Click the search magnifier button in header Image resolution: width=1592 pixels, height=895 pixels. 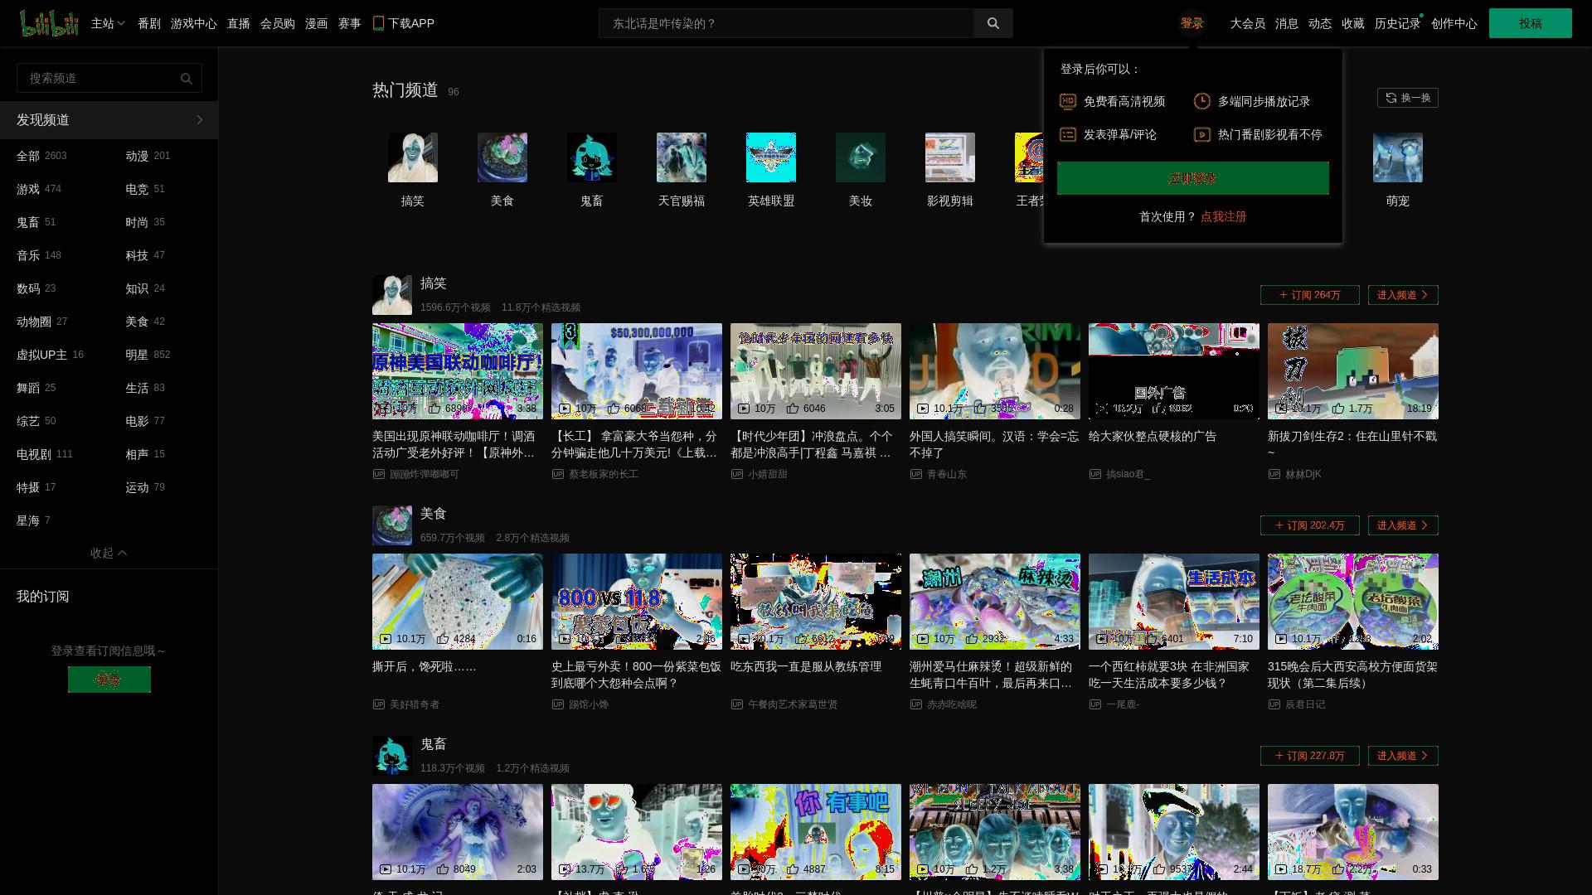[x=993, y=23]
